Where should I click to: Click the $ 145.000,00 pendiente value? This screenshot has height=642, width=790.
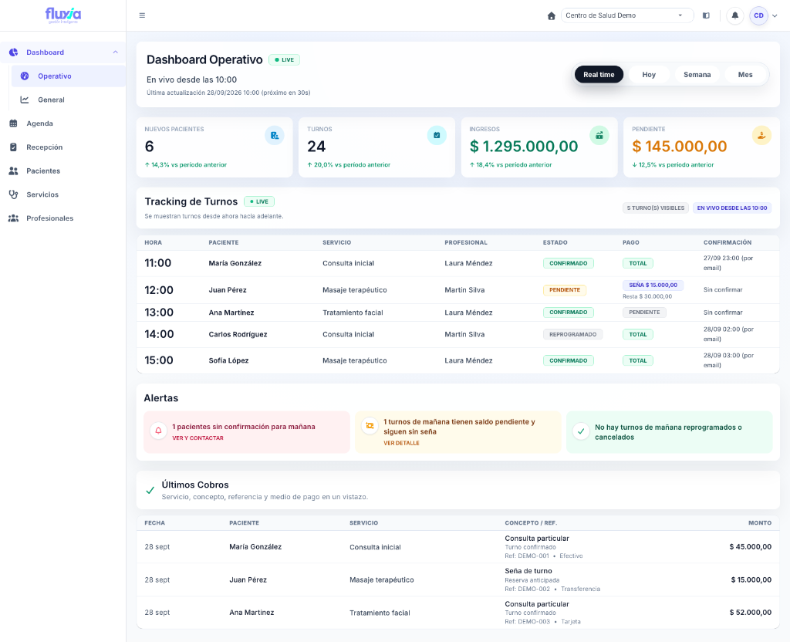tap(679, 146)
